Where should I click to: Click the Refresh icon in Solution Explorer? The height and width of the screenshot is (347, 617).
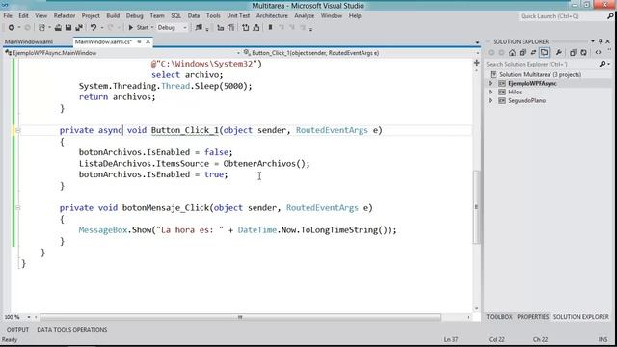click(583, 52)
